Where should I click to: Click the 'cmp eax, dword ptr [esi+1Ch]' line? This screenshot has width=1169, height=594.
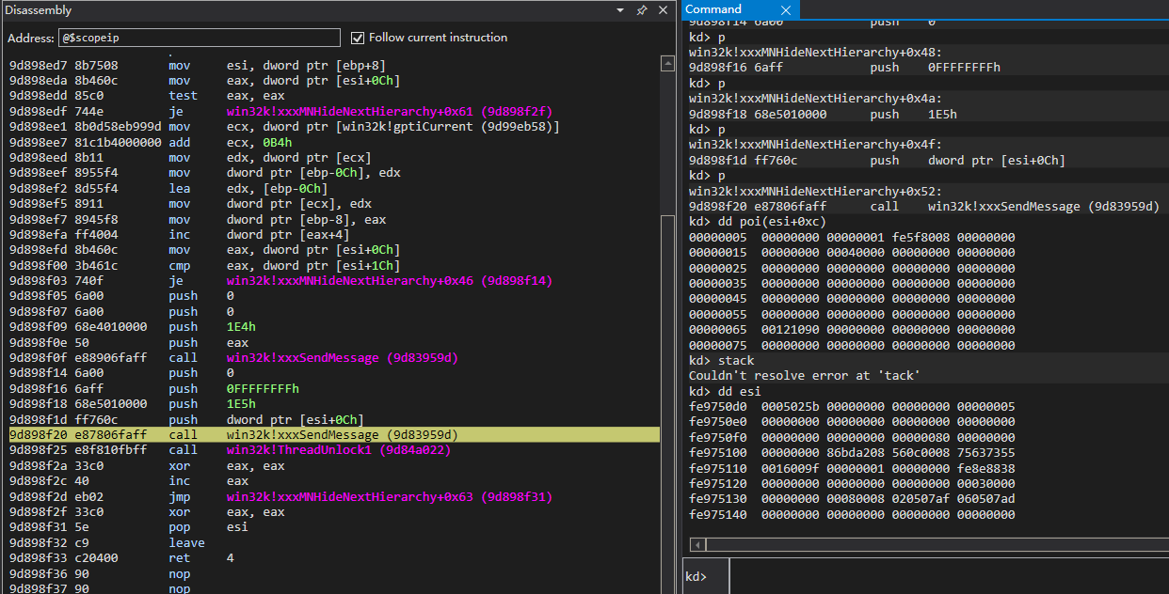334,265
